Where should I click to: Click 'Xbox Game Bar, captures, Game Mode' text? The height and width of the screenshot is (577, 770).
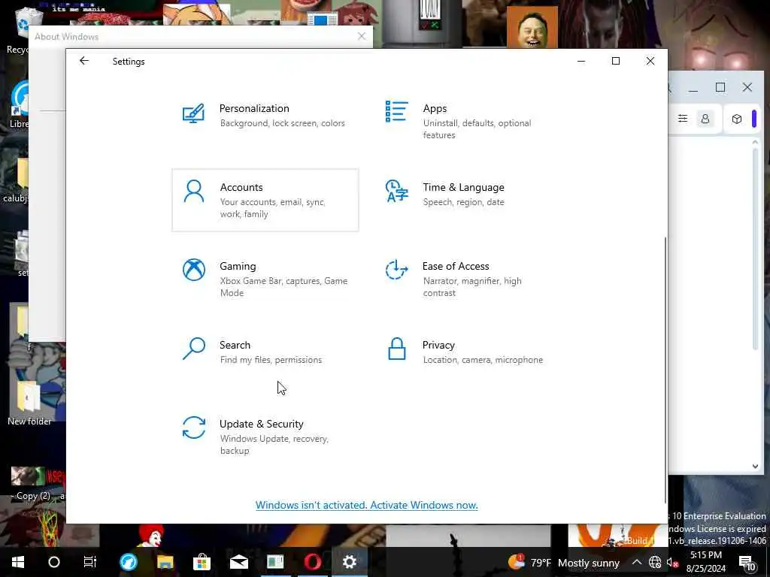click(x=283, y=287)
